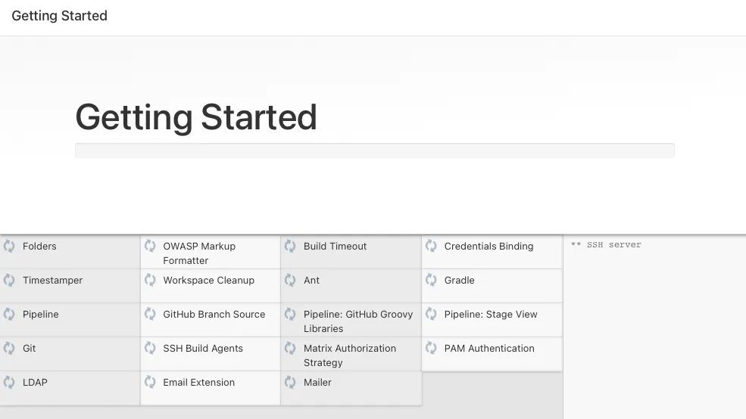Select the Pipeline: Stage View plugin cell
This screenshot has width=746, height=419.
[490, 315]
